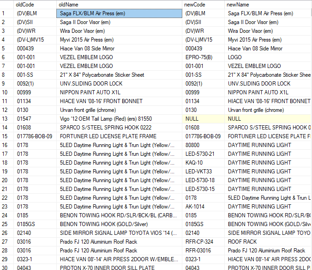Click oldCode cell 001-SS
This screenshot has width=312, height=270.
[35, 75]
